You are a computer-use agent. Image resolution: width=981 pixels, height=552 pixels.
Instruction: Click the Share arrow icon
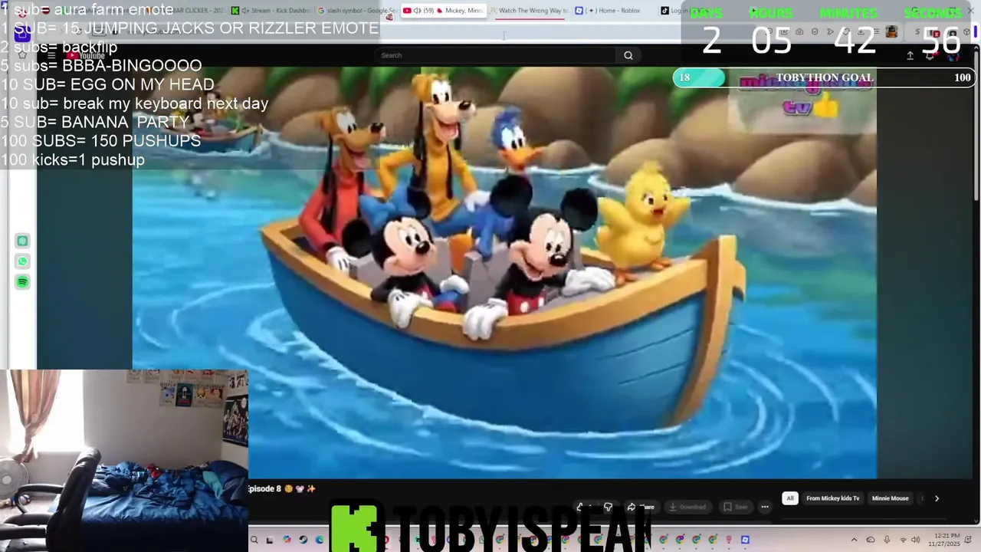coord(632,507)
